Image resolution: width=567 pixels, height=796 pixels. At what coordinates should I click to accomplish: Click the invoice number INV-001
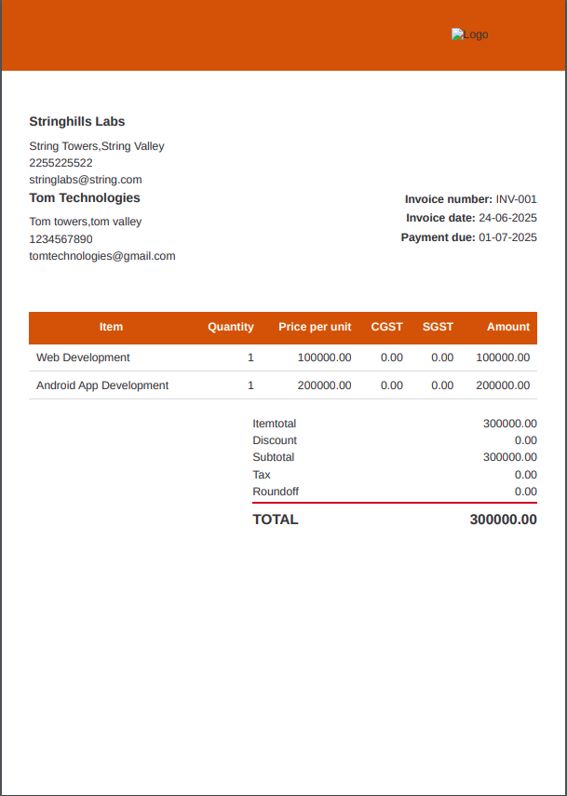(x=516, y=199)
